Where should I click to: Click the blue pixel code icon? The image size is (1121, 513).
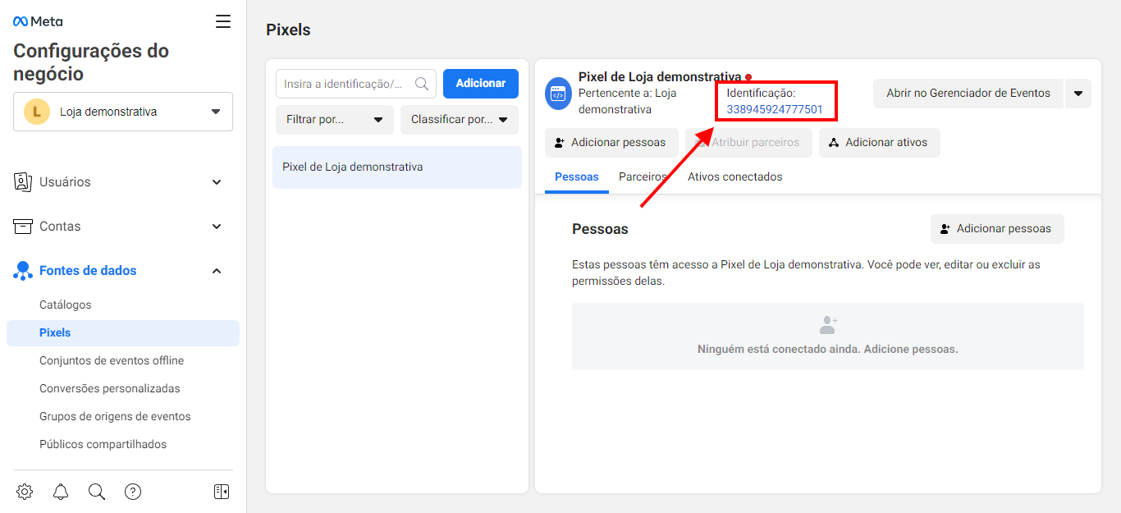point(558,94)
